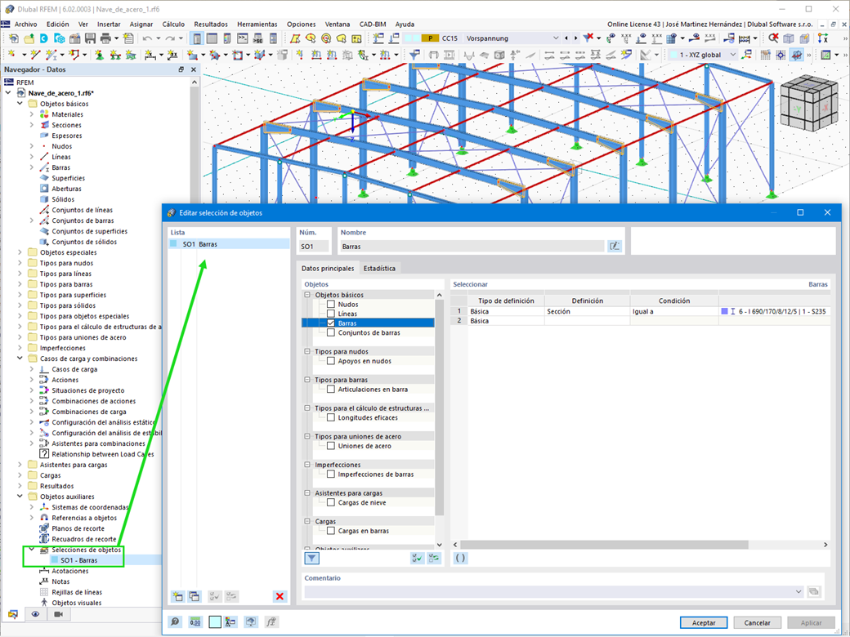Click the previous load case arrow button

tap(566, 38)
